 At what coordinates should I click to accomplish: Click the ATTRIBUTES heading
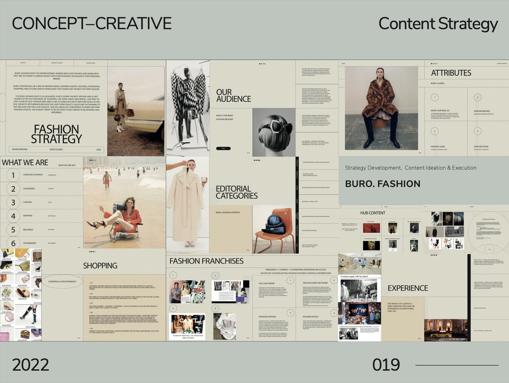451,73
